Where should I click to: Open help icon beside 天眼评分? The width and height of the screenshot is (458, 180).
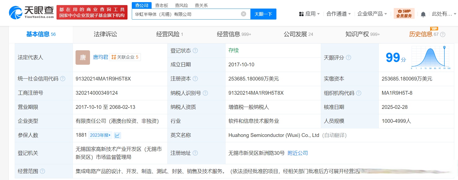(348, 58)
